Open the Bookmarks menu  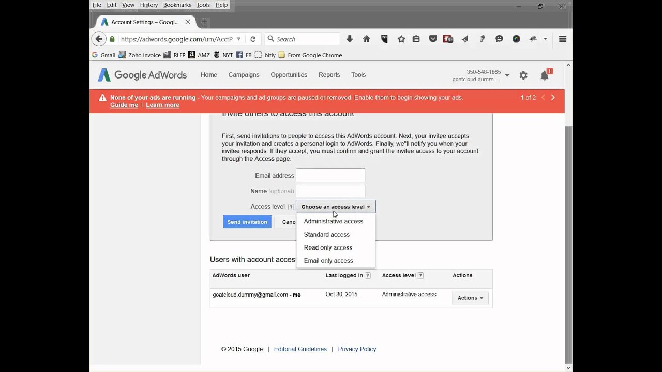pos(177,5)
